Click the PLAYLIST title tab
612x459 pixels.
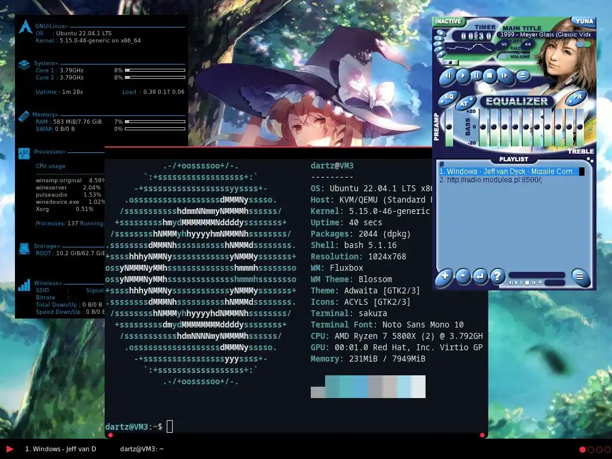(x=513, y=159)
